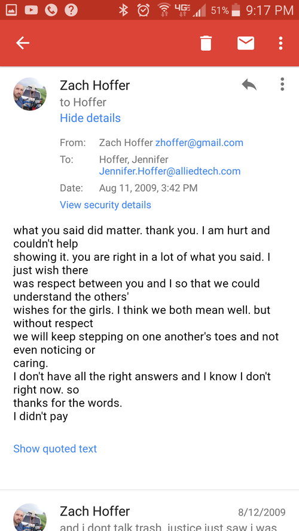Collapse the header with Hide details
The image size is (299, 531).
[90, 118]
